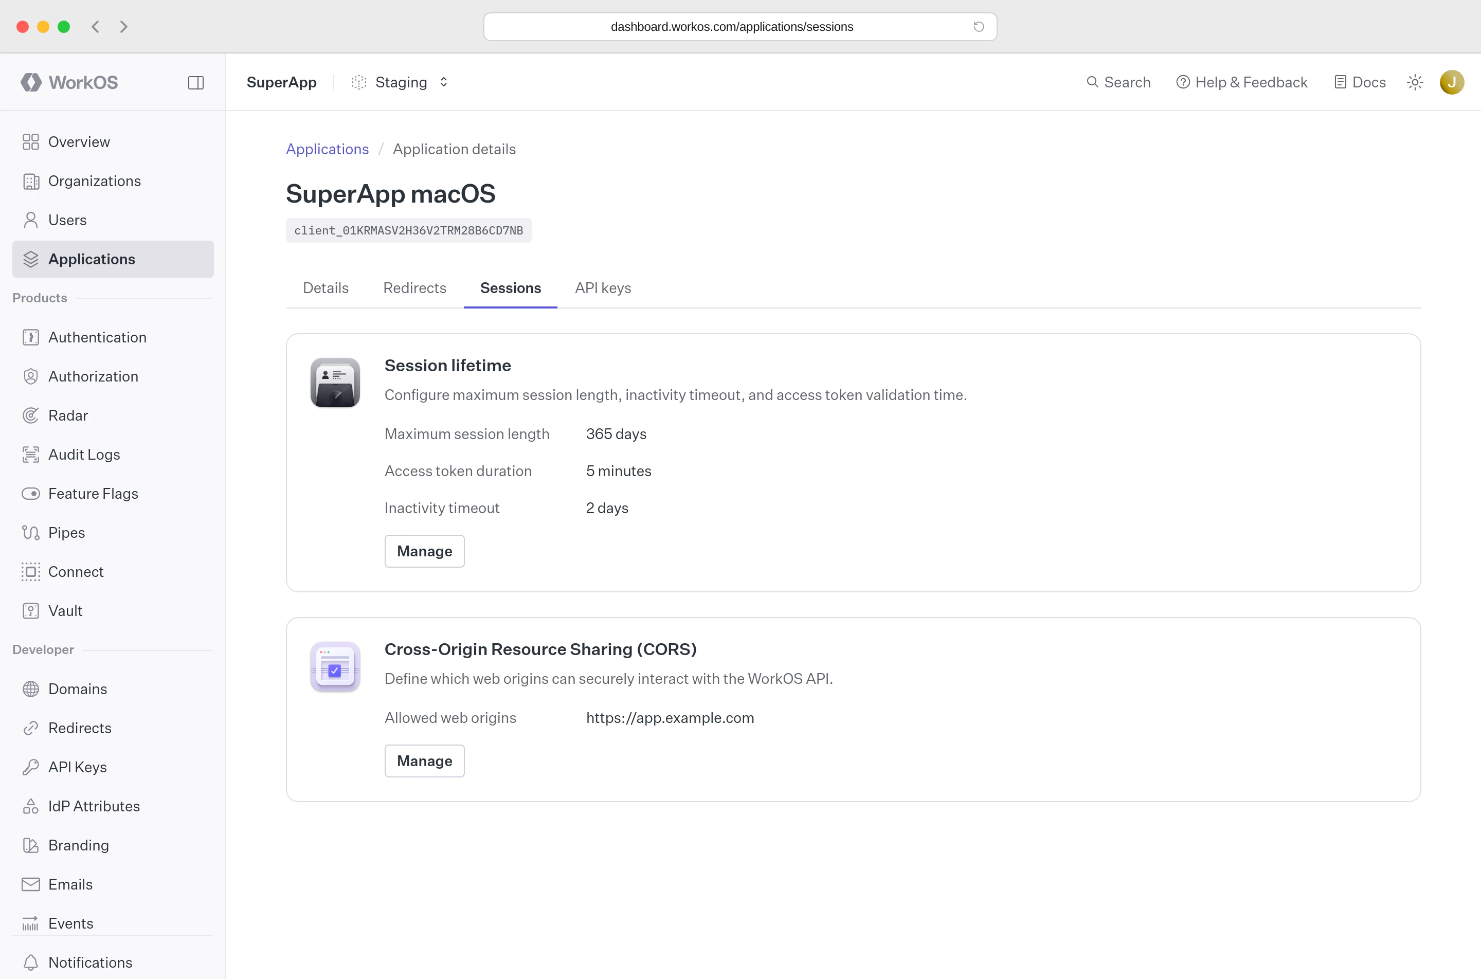Click the Allowed web origins label

coord(451,718)
